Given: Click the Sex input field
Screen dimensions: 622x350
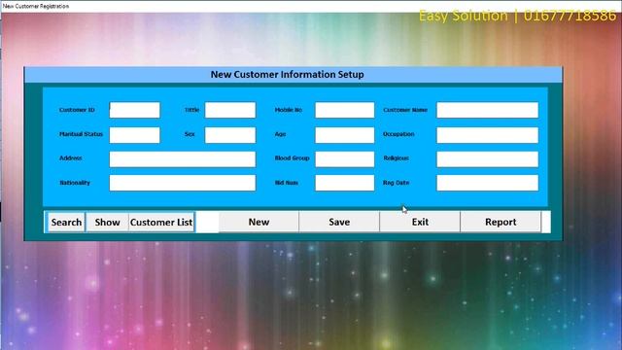Looking at the screenshot, I should pos(230,135).
